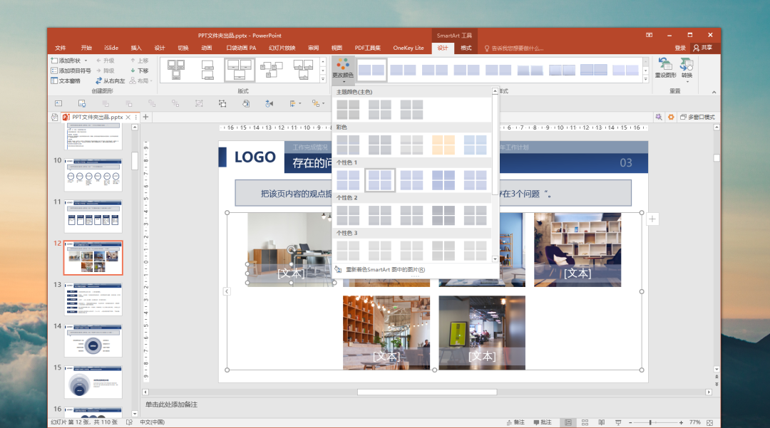Viewport: 770px width, 428px height.
Task: Click the slide-with-screen icon in quick toolbar
Action: (82, 103)
